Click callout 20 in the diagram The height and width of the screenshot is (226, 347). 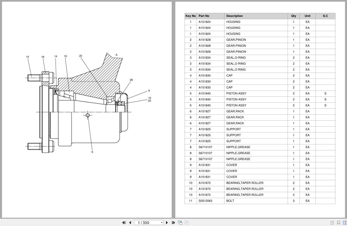150,101
